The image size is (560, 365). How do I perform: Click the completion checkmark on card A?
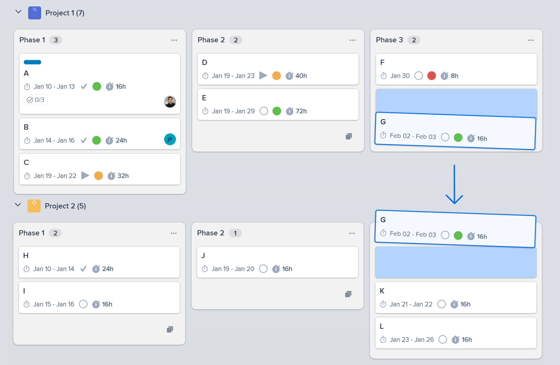pos(84,86)
